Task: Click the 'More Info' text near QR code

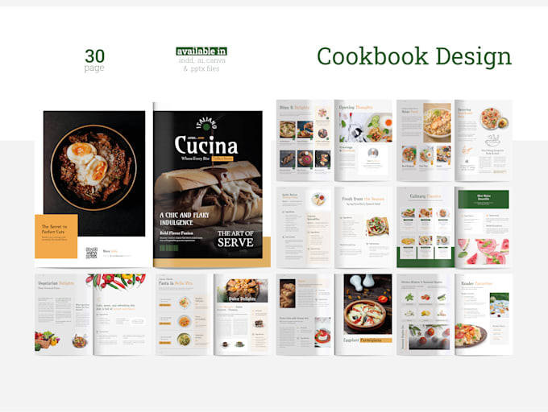Action: [110, 251]
